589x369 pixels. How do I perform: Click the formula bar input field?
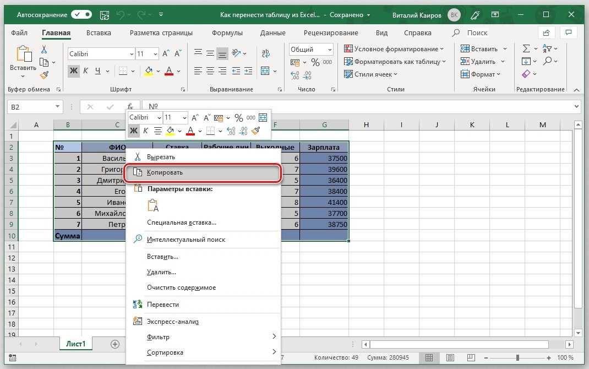358,107
